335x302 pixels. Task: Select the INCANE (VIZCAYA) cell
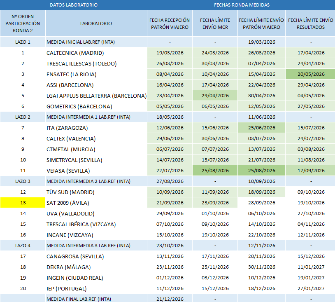[x=96, y=234]
